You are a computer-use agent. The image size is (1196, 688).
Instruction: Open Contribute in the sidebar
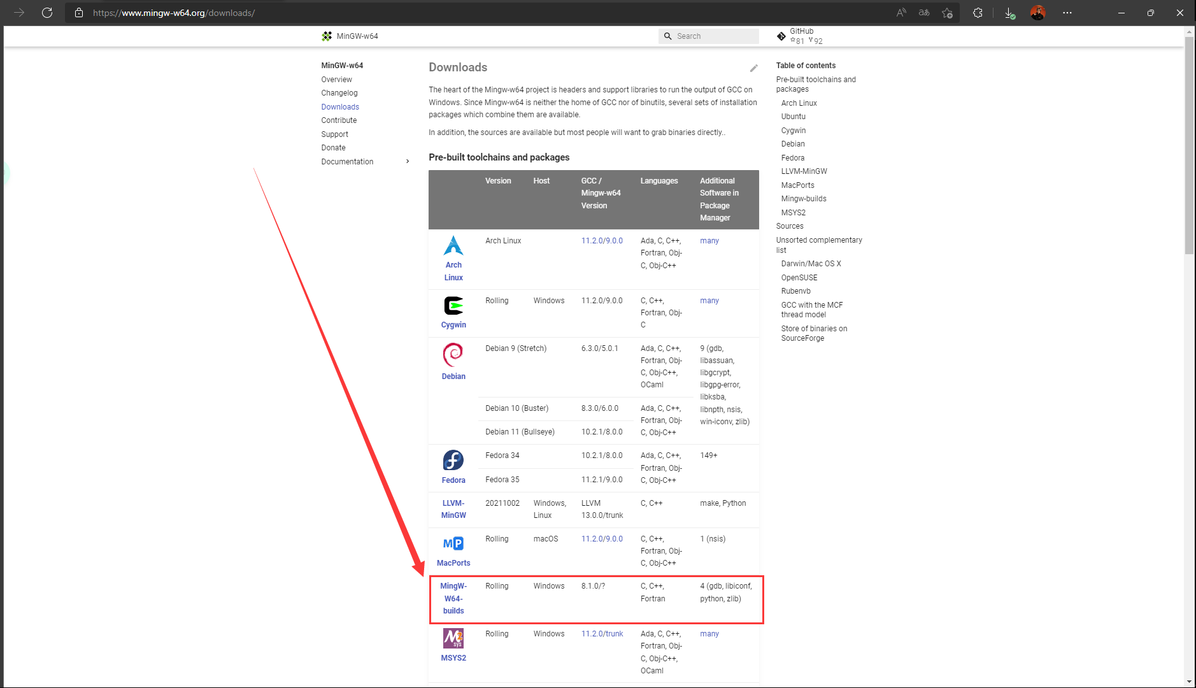(339, 120)
